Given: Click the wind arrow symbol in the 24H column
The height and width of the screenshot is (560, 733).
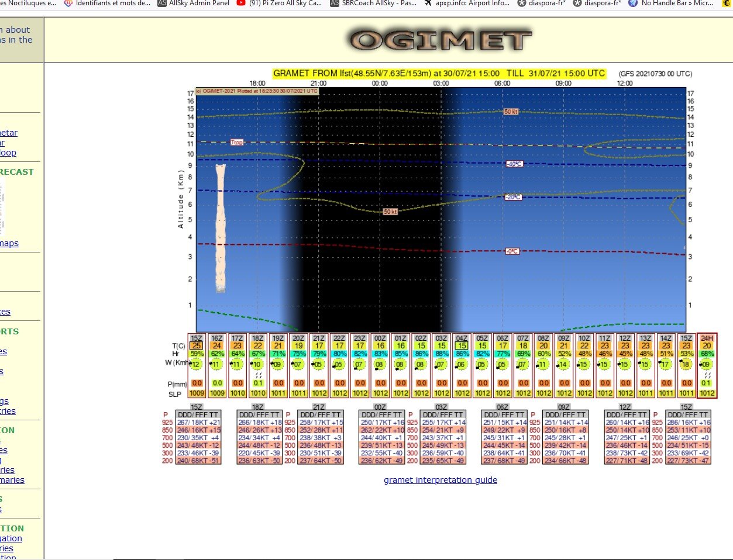Looking at the screenshot, I should click(x=707, y=364).
